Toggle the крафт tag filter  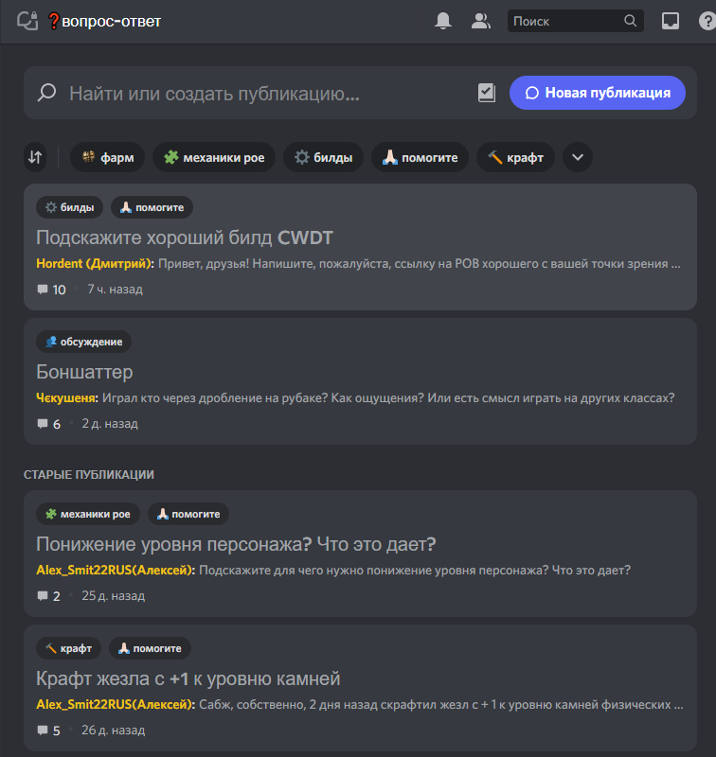515,157
